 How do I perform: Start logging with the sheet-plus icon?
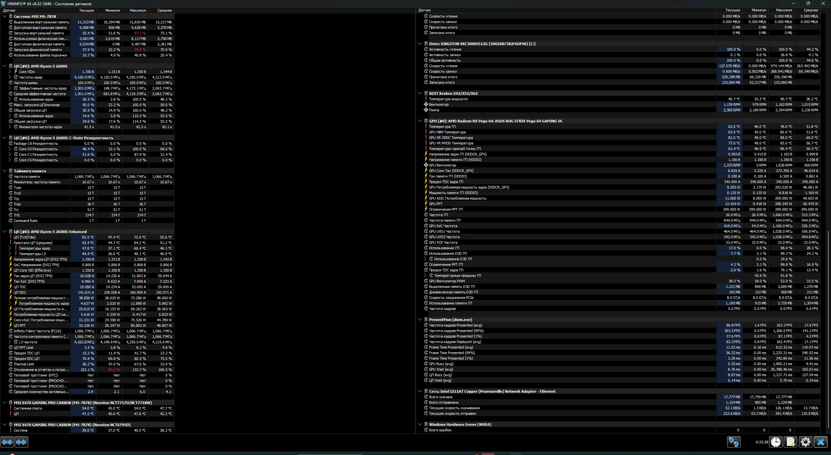pyautogui.click(x=791, y=442)
